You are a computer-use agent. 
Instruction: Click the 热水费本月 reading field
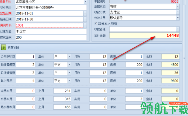(25, 107)
